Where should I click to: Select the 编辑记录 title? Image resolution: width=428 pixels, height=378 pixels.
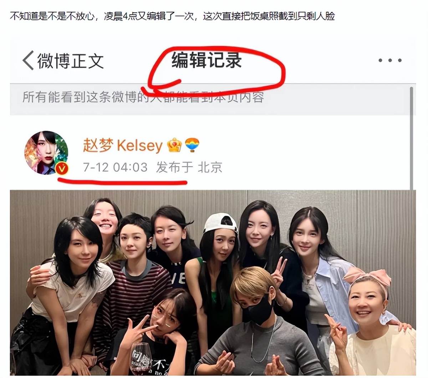[x=207, y=60]
